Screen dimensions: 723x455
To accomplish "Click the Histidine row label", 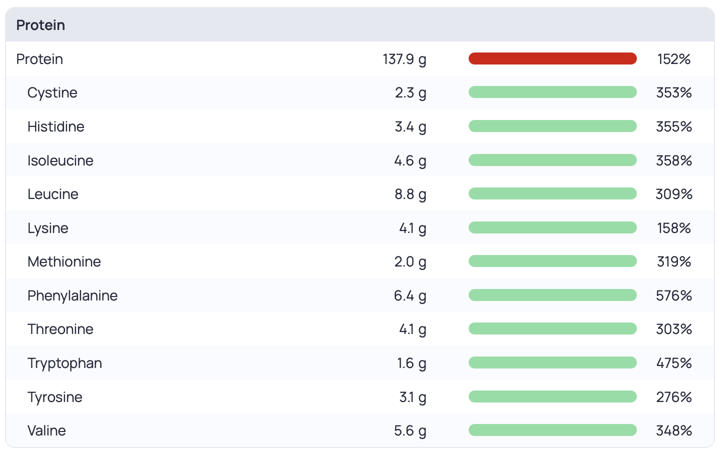I will (56, 126).
